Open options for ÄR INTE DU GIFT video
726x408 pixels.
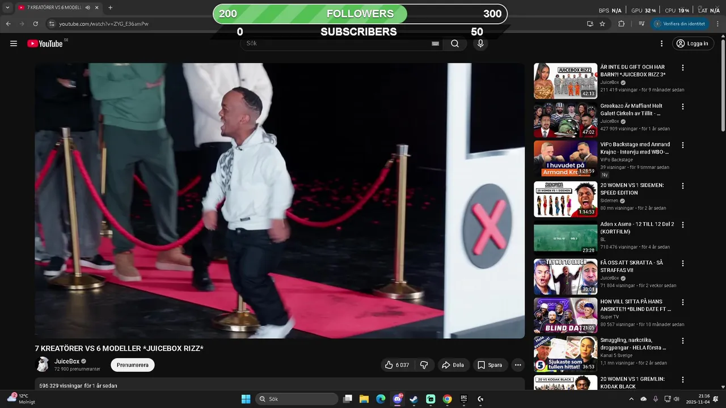coord(683,68)
